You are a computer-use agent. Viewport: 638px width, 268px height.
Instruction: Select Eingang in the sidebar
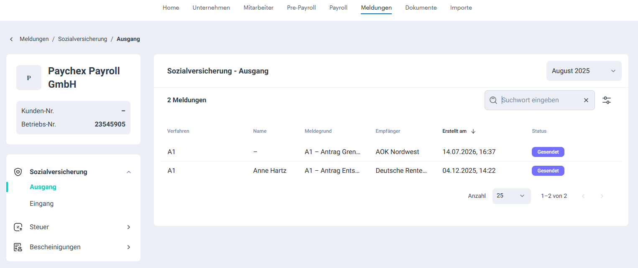(x=42, y=204)
